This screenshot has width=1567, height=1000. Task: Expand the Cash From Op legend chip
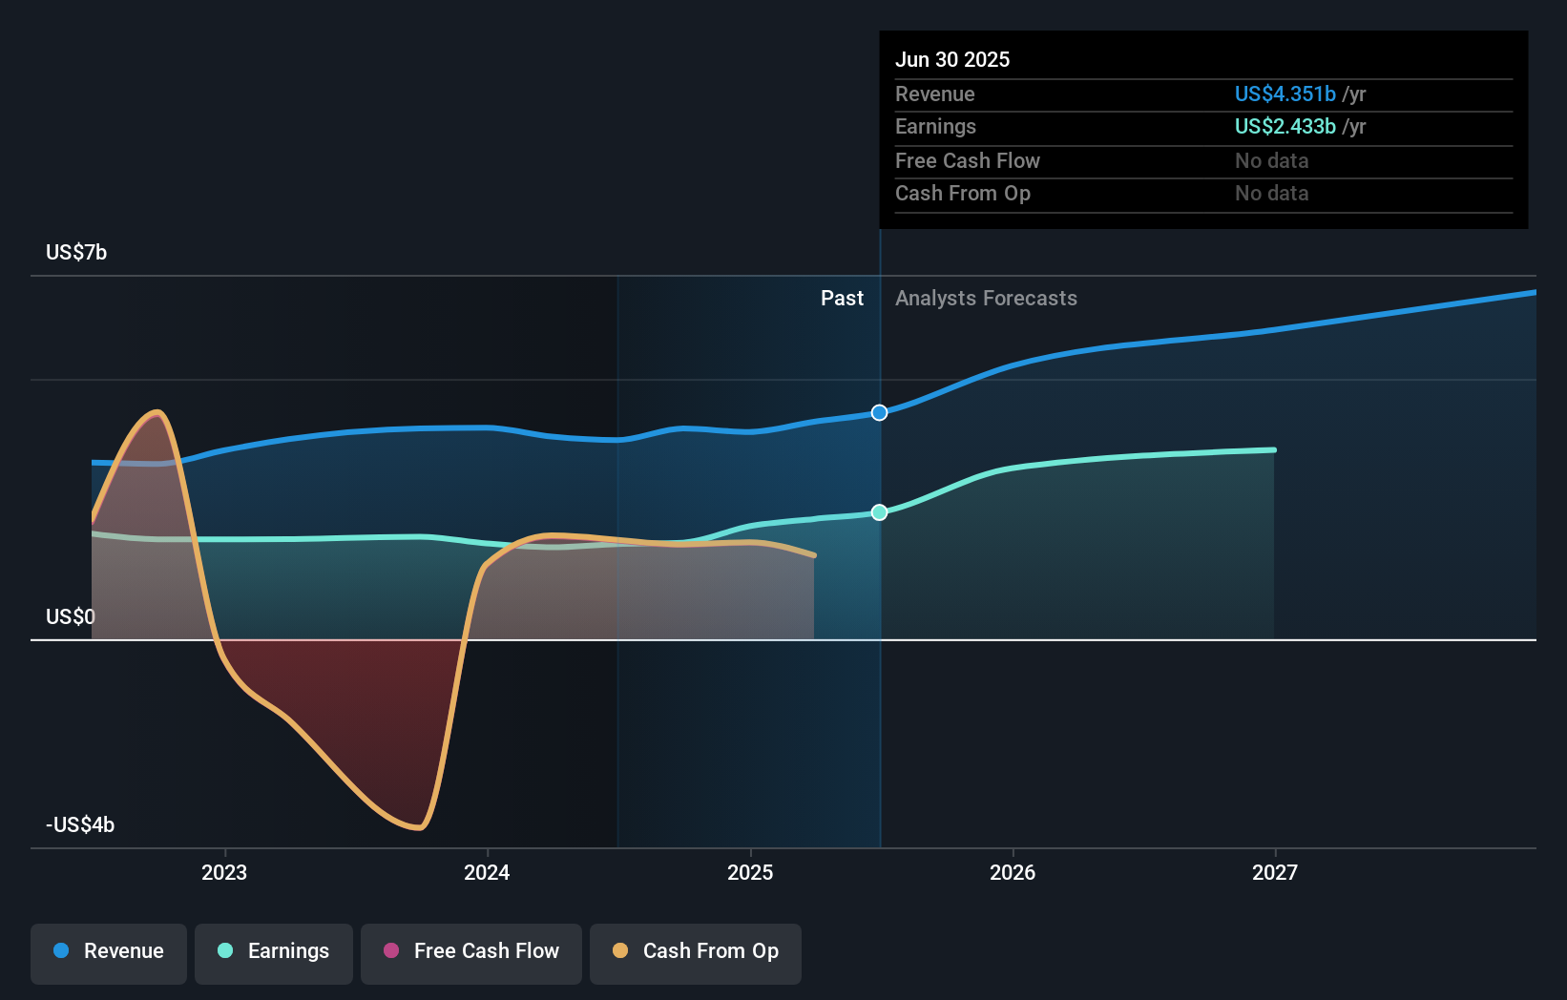pos(695,951)
